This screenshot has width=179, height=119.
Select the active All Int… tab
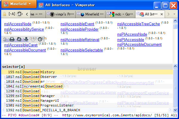pos(150,14)
